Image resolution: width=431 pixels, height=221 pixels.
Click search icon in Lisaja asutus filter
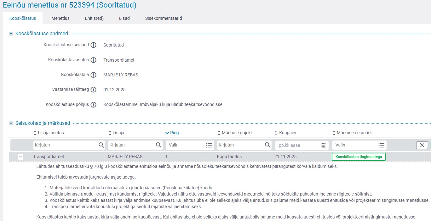pyautogui.click(x=101, y=145)
